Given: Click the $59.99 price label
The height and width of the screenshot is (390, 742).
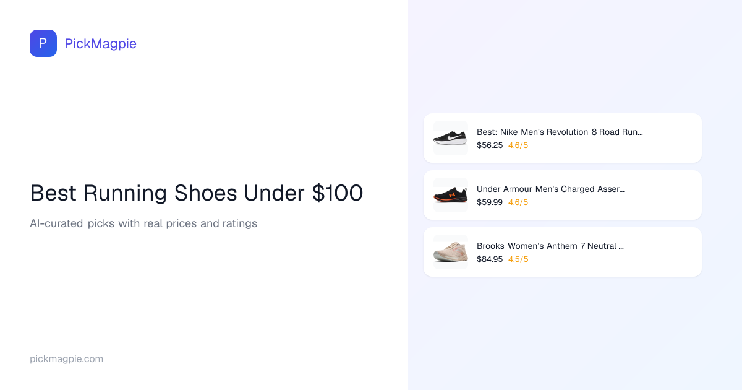Looking at the screenshot, I should (490, 202).
